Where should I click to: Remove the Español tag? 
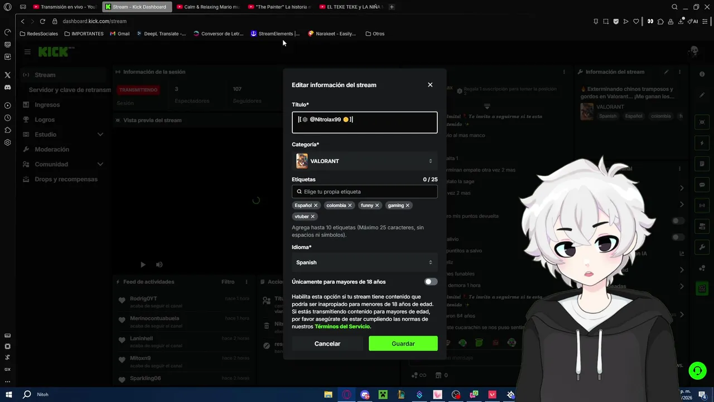[316, 205]
